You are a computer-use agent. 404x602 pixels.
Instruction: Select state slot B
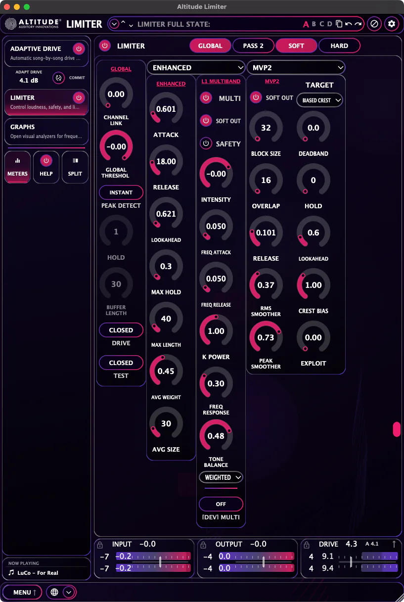click(314, 24)
